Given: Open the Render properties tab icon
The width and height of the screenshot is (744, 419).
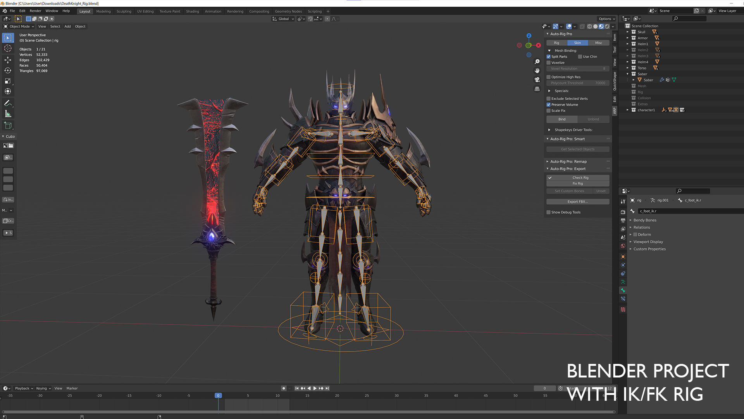Looking at the screenshot, I should (623, 212).
